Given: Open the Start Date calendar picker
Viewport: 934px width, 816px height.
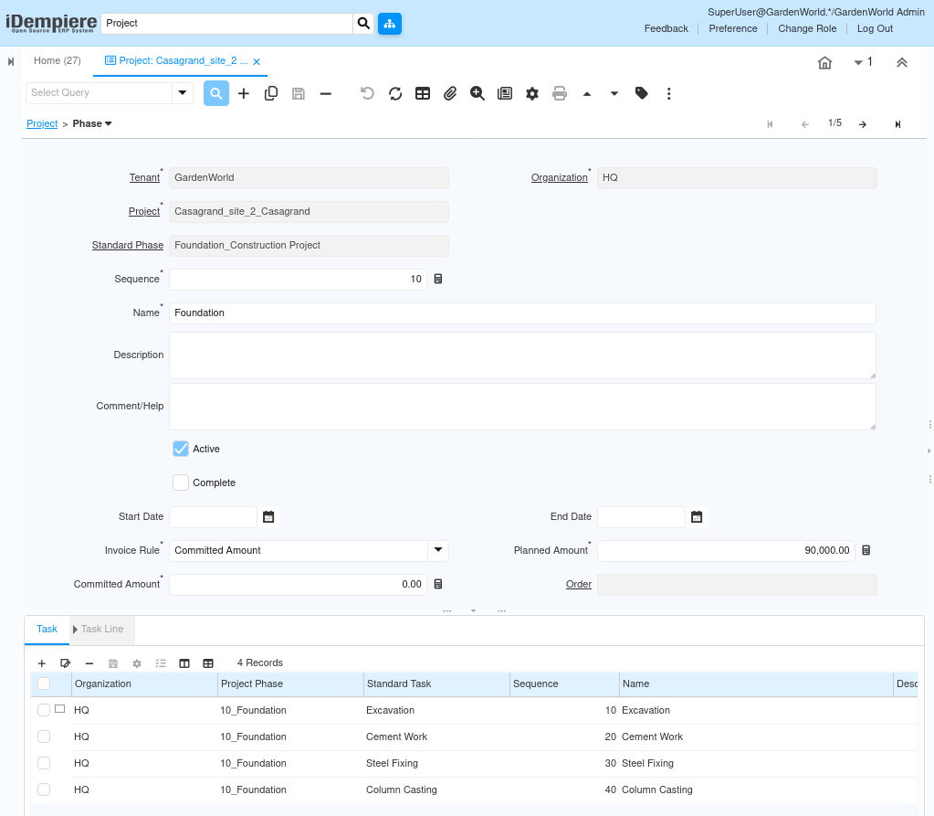Looking at the screenshot, I should (268, 517).
